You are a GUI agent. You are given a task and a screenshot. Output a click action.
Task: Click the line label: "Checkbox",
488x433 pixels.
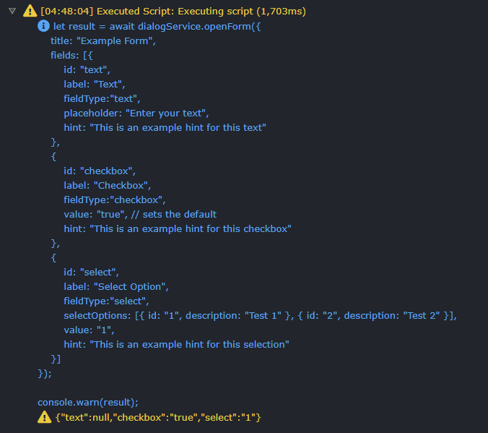tap(108, 186)
